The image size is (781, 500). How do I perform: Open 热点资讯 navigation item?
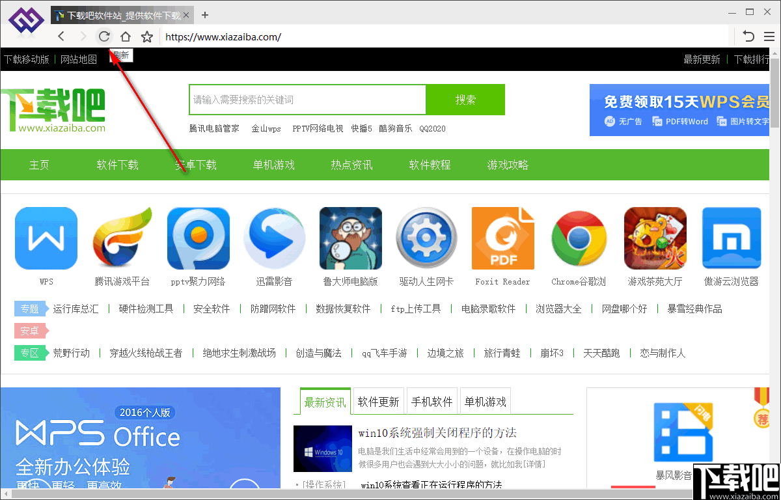click(x=352, y=165)
